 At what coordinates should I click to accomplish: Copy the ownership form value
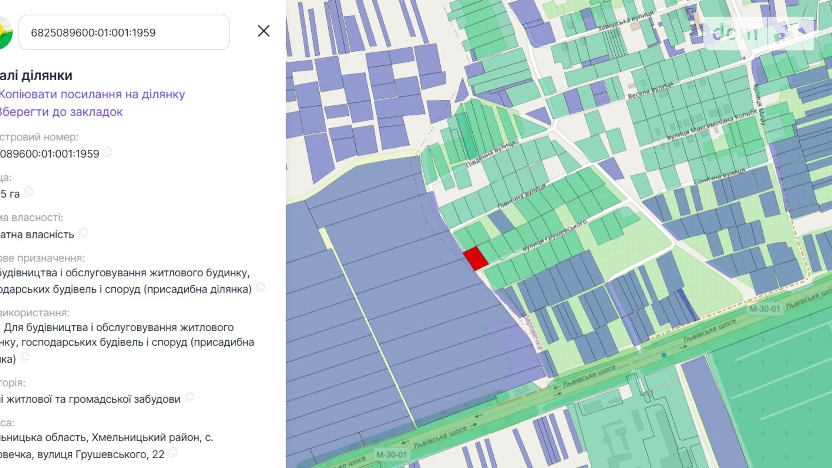[83, 233]
